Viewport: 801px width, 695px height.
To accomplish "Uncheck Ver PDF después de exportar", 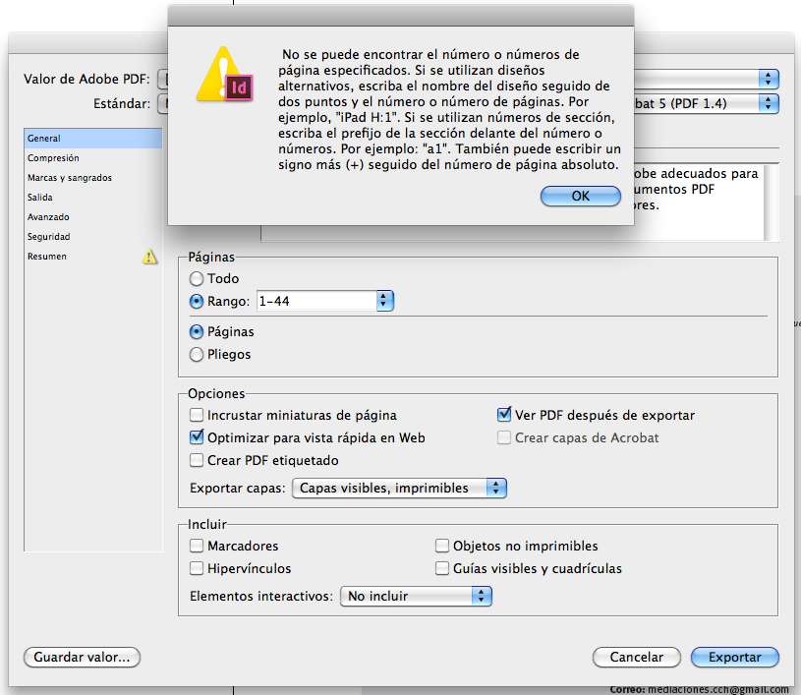I will point(504,415).
